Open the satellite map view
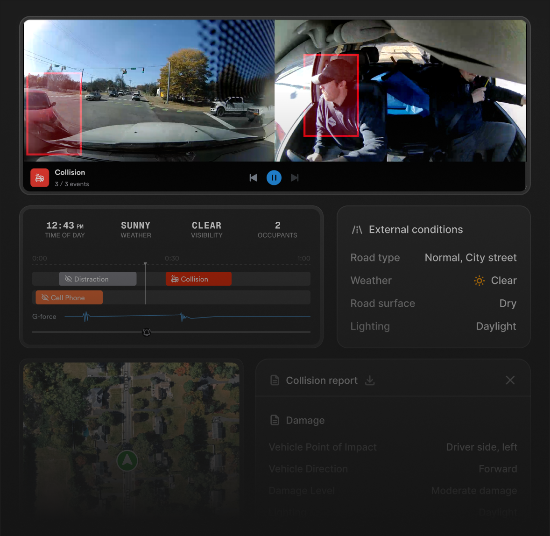 tap(132, 440)
